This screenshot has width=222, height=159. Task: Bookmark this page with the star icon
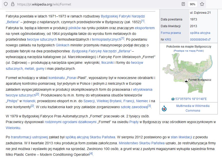tap(202, 4)
